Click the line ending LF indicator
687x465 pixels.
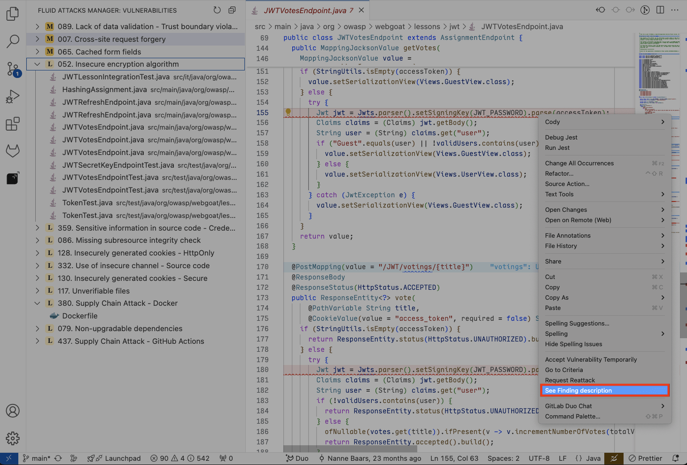tap(562, 458)
